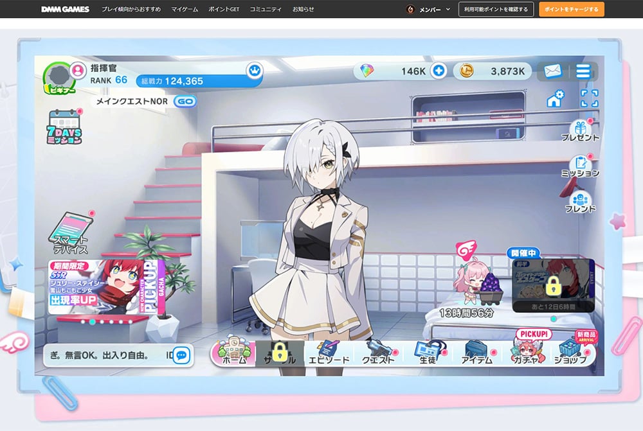
Task: Click the gold coin currency icon
Action: pyautogui.click(x=466, y=71)
